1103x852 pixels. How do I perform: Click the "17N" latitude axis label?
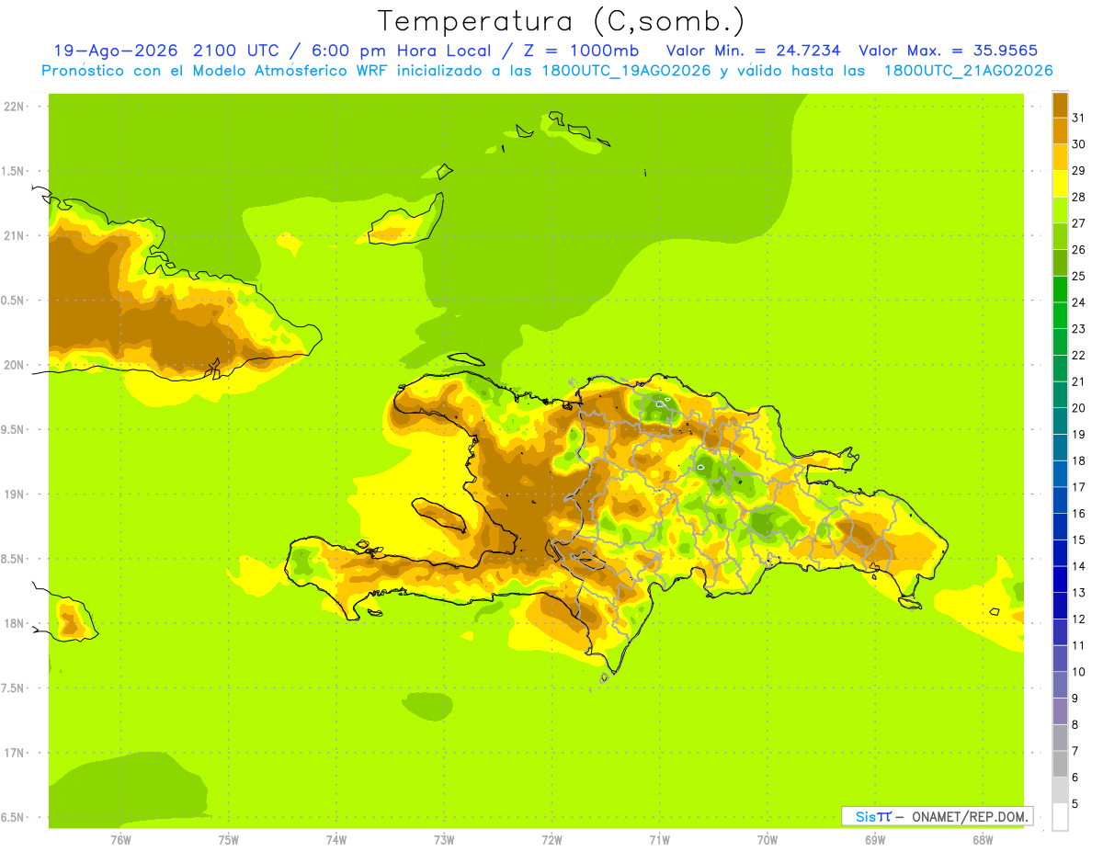click(14, 753)
